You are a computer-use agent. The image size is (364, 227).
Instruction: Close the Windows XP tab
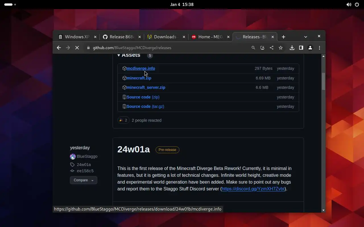pos(95,37)
